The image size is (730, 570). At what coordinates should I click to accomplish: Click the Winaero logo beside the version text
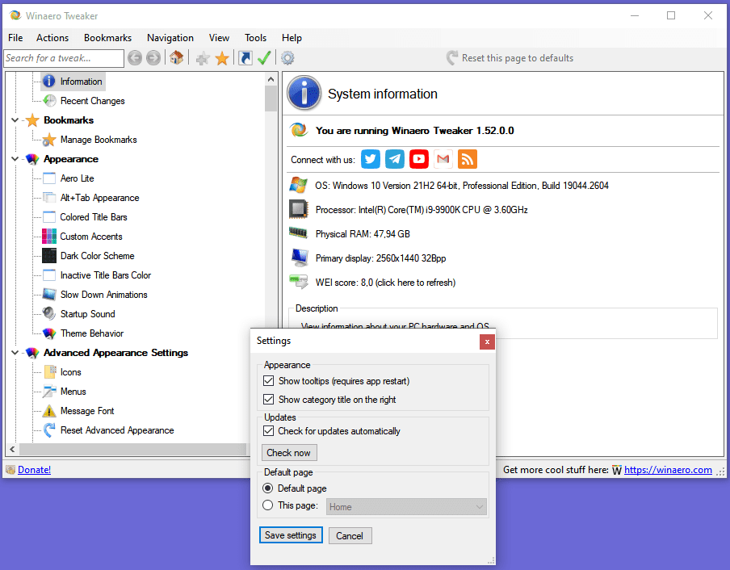tap(299, 130)
